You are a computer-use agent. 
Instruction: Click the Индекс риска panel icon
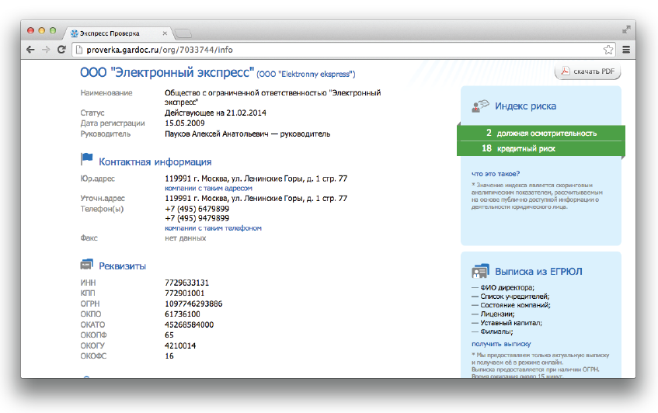tap(480, 106)
